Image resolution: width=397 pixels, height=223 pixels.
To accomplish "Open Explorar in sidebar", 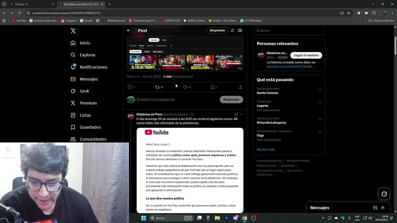I will 83,55.
